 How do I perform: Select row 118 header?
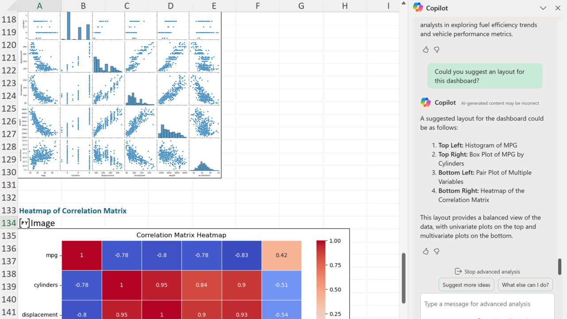point(9,19)
